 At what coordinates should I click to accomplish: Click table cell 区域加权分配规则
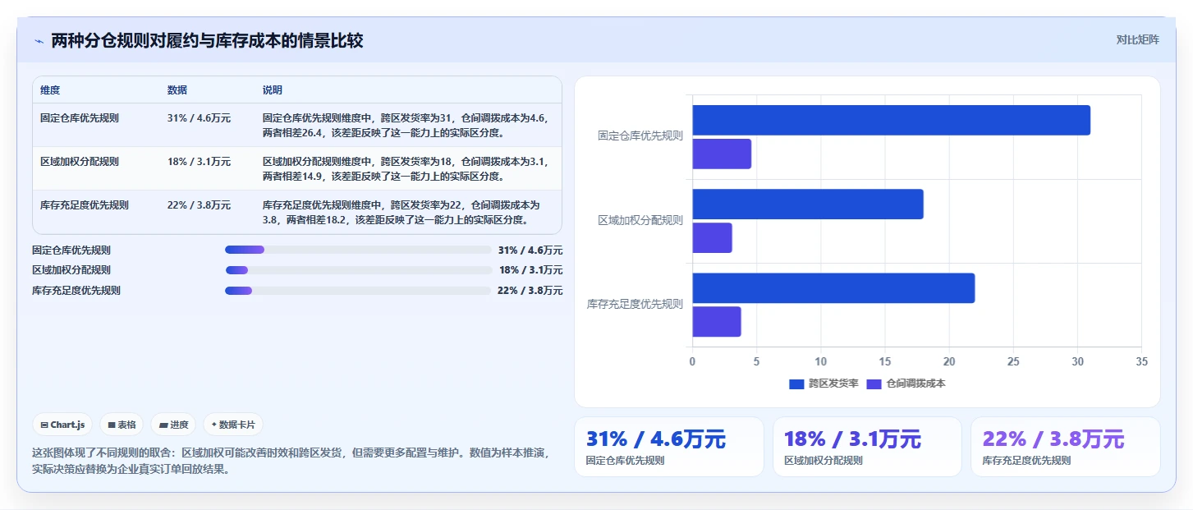[80, 162]
